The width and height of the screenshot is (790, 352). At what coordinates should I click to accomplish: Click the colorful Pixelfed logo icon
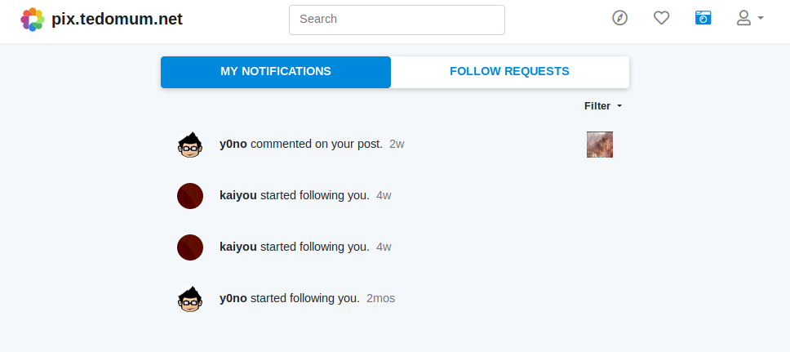point(32,19)
